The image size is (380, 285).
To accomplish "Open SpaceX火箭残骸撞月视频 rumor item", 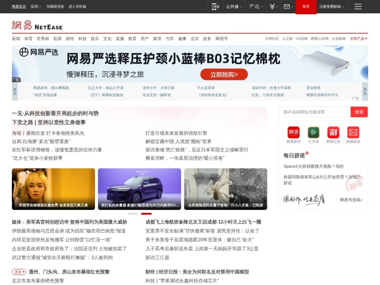I will point(313,166).
